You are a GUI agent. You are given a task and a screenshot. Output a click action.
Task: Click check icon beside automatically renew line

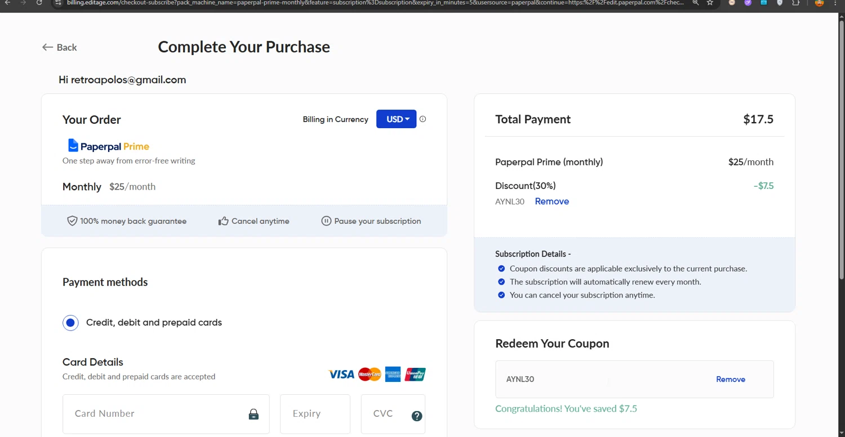point(501,282)
